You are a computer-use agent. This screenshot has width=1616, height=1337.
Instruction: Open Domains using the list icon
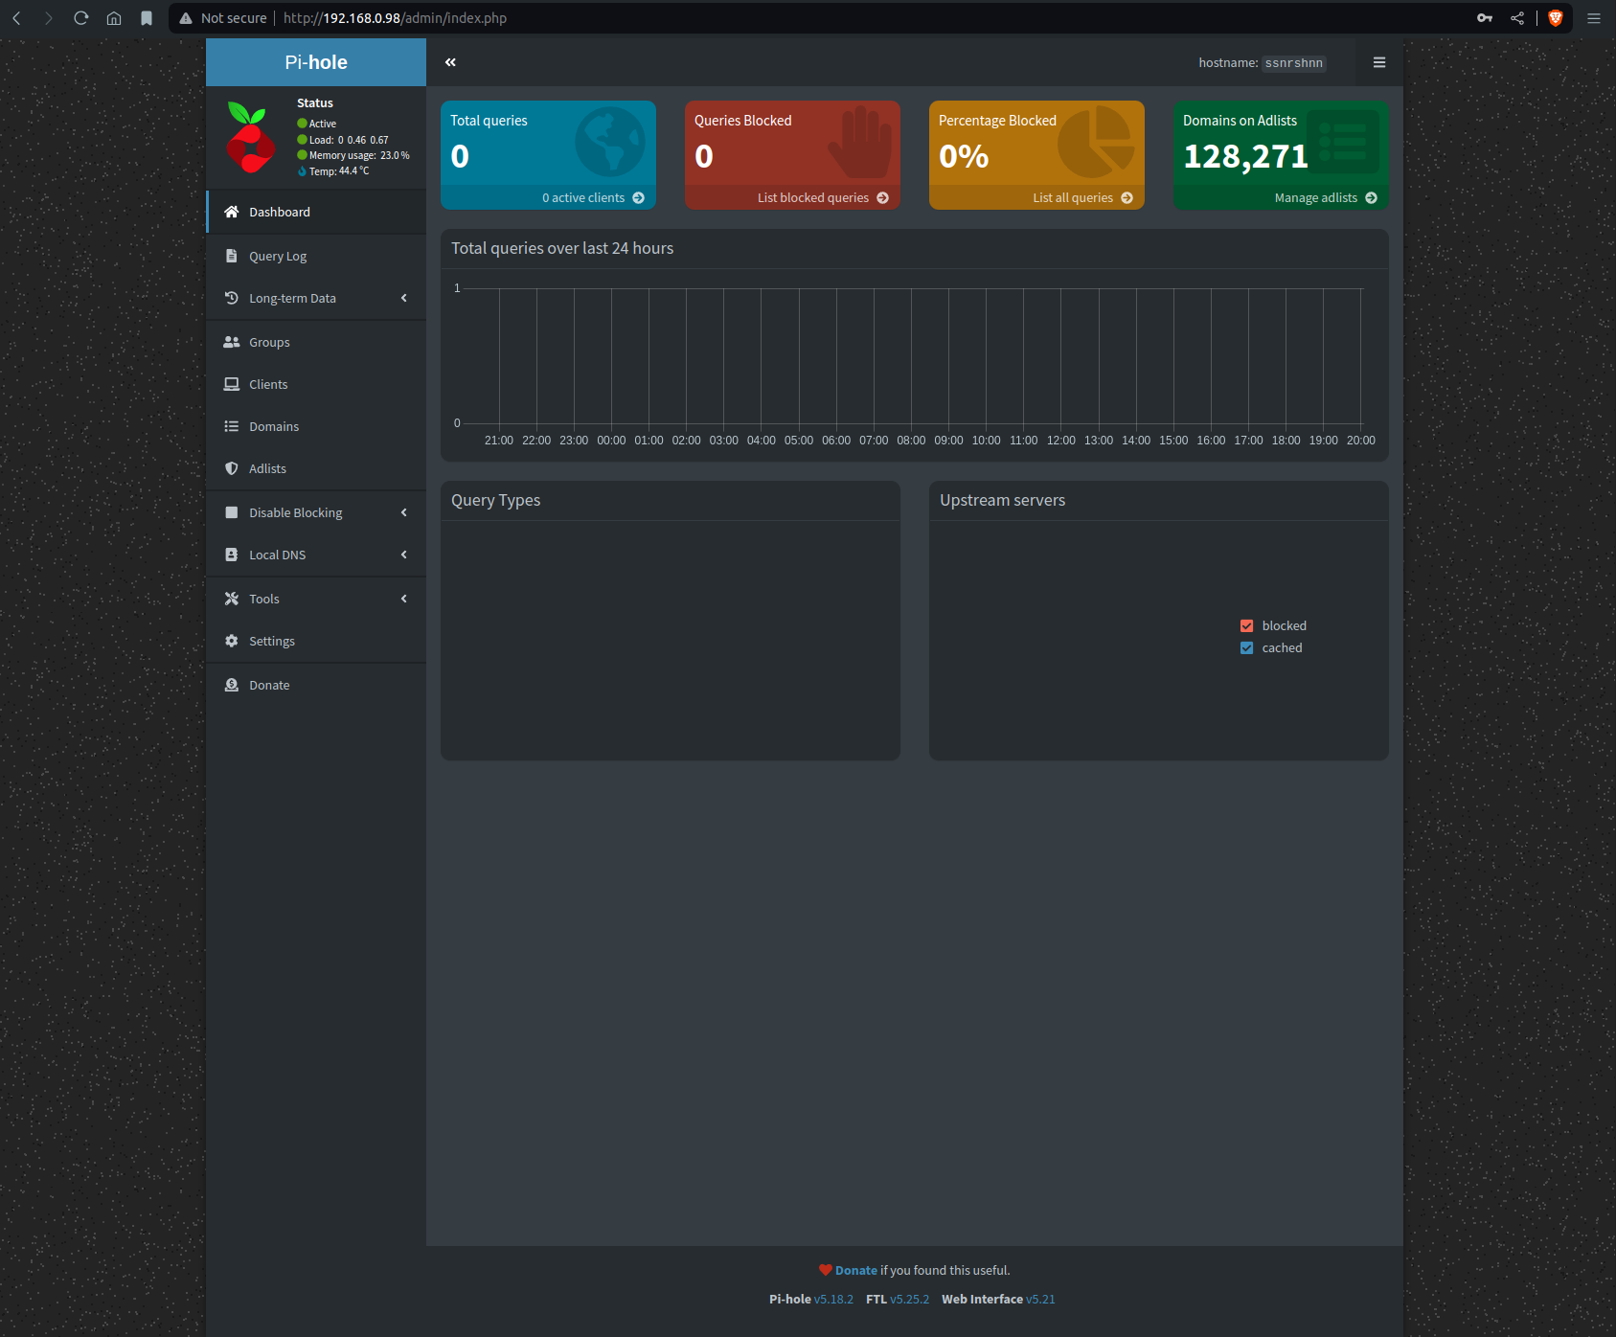[x=231, y=426]
